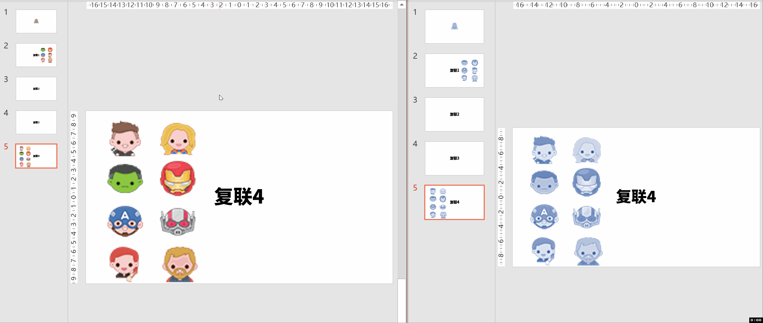Click the vertical scrollbar thumb in left editor
Screen dimensions: 763x323
402,300
